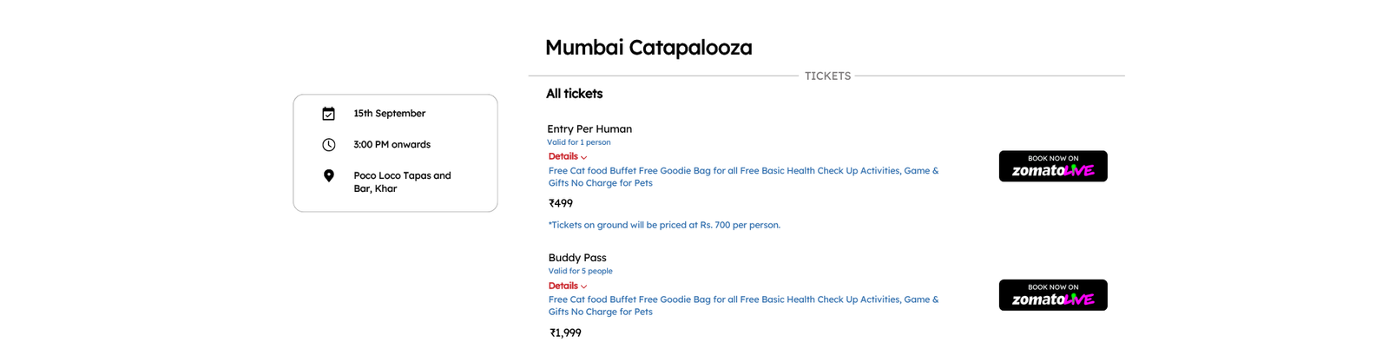Open the Poco Loco Tapas and Bar venue text
Image resolution: width=1389 pixels, height=362 pixels.
[x=402, y=181]
